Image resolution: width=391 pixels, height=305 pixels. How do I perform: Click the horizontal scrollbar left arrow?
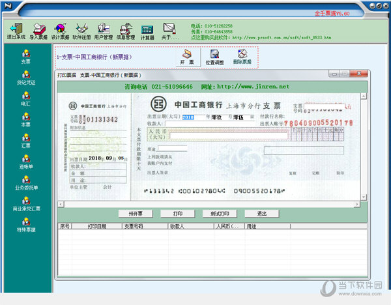61,204
